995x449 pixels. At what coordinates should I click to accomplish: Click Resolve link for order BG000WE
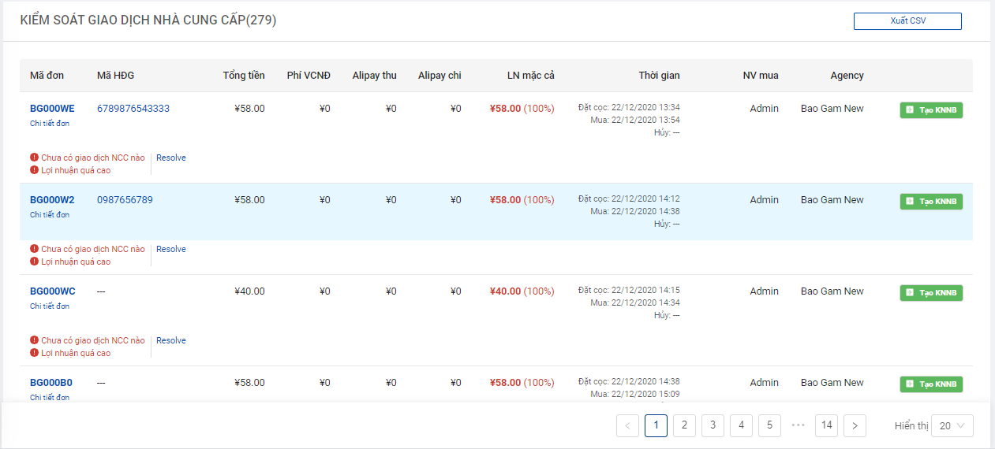tap(170, 158)
